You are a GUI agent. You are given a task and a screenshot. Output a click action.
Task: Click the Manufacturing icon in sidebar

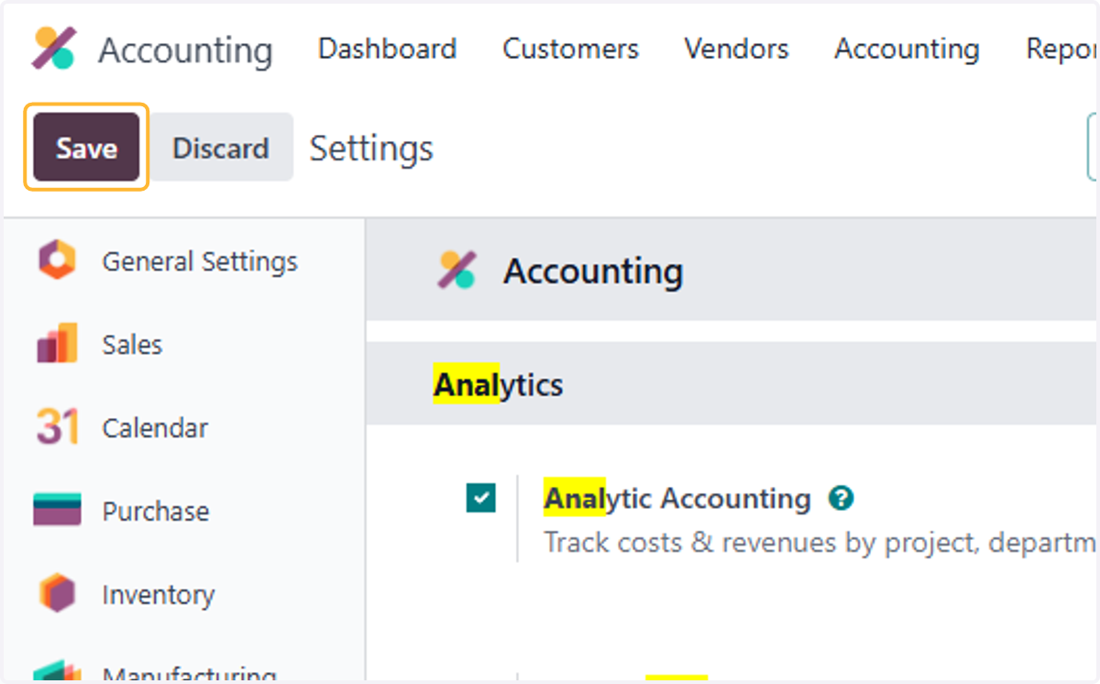(57, 671)
